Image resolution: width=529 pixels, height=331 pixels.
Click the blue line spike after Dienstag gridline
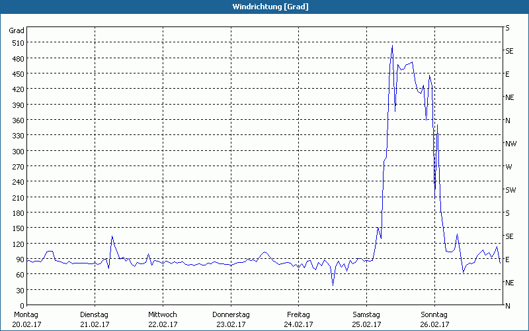coord(112,236)
